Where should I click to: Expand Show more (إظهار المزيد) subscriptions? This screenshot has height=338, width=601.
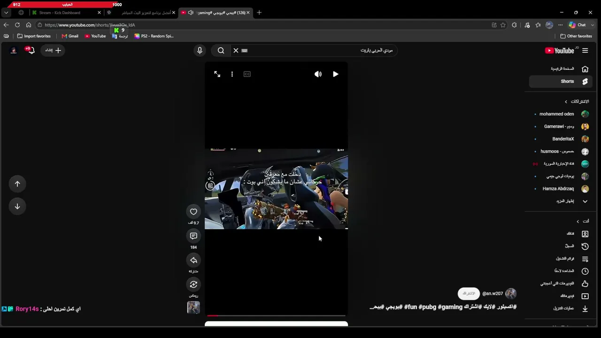pos(561,201)
